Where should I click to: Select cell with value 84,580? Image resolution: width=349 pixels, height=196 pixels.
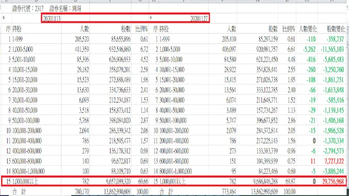[230, 60]
